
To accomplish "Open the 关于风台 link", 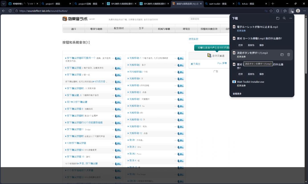I will point(195,64).
